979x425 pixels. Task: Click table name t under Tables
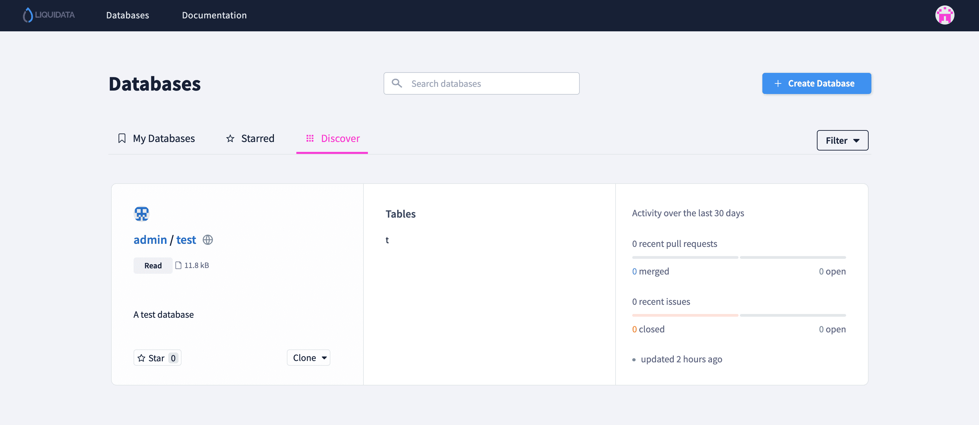387,240
